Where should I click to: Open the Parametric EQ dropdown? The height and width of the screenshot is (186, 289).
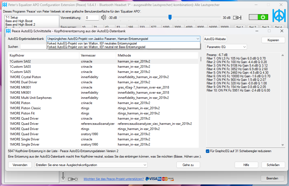point(226,47)
